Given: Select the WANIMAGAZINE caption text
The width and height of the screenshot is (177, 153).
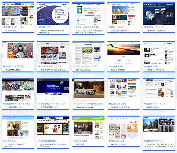Looking at the screenshot, I should click(13, 70).
